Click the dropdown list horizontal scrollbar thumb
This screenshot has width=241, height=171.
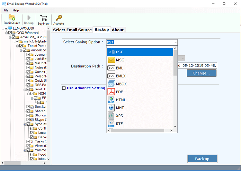(x=138, y=130)
